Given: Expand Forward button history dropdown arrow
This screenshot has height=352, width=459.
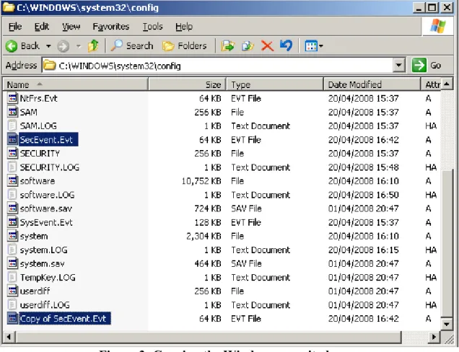Looking at the screenshot, I should (x=78, y=46).
